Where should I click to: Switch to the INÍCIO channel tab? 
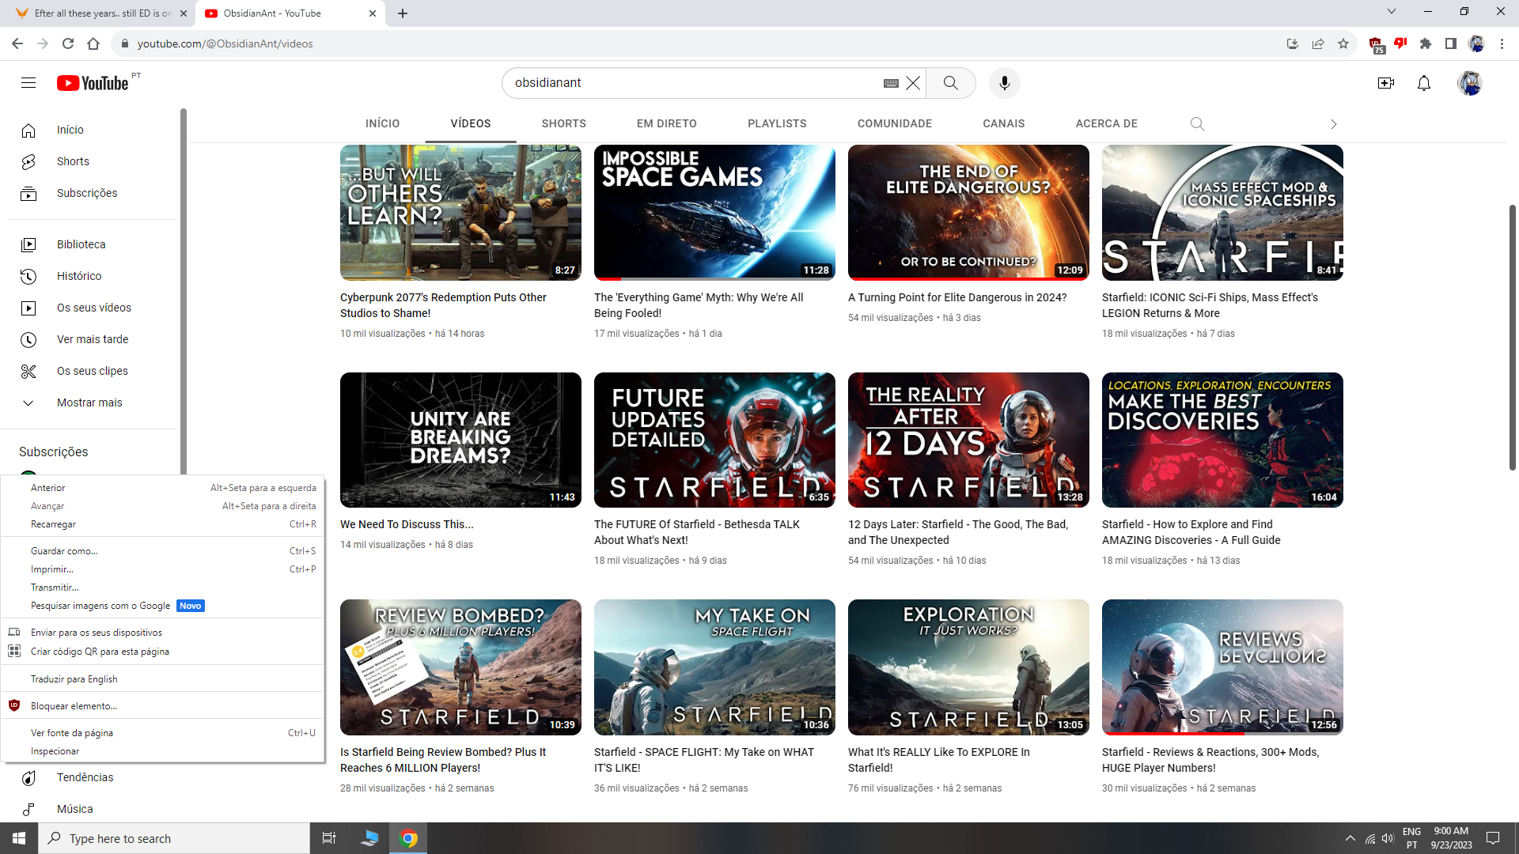click(x=382, y=124)
